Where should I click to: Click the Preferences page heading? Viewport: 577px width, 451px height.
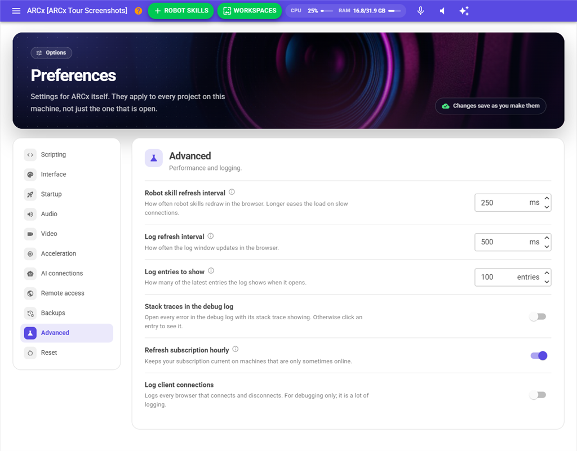tap(73, 75)
